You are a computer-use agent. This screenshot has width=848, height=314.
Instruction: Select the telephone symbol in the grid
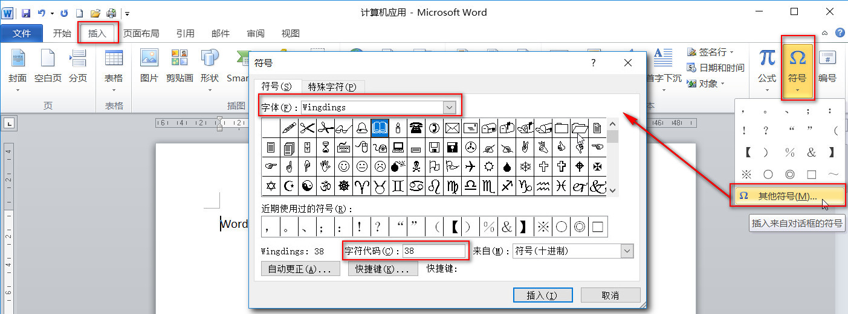tap(416, 127)
